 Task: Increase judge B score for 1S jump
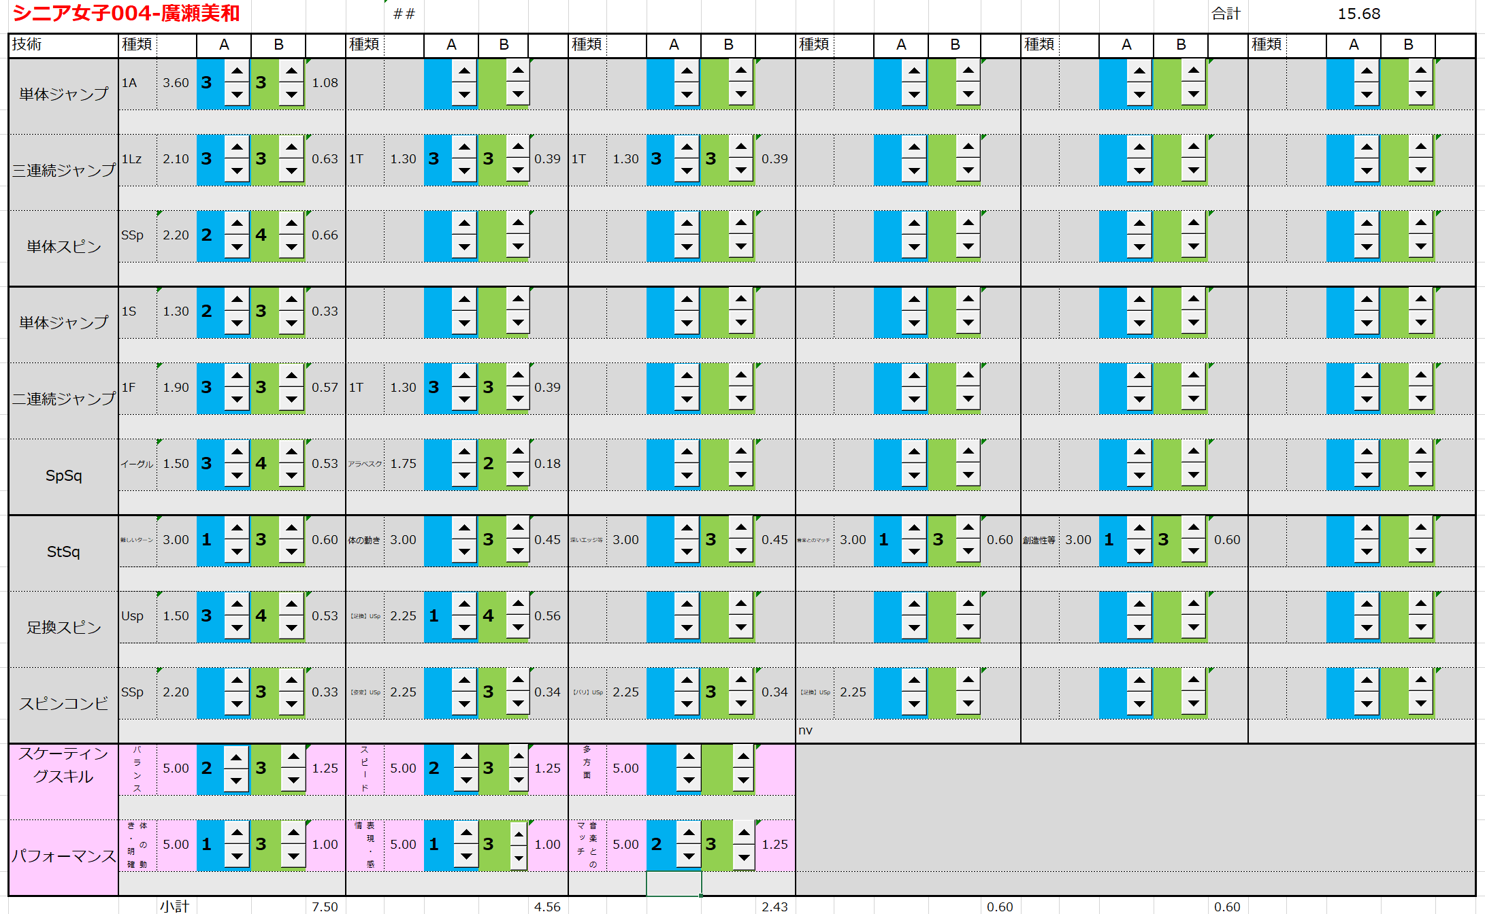(291, 299)
